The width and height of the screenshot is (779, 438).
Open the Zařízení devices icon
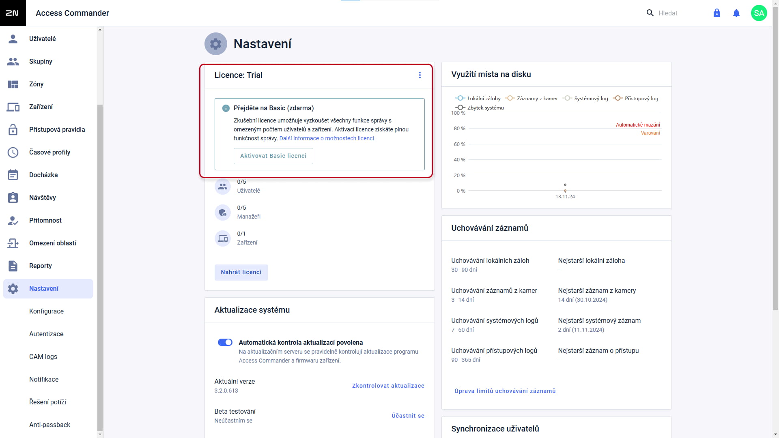click(13, 107)
